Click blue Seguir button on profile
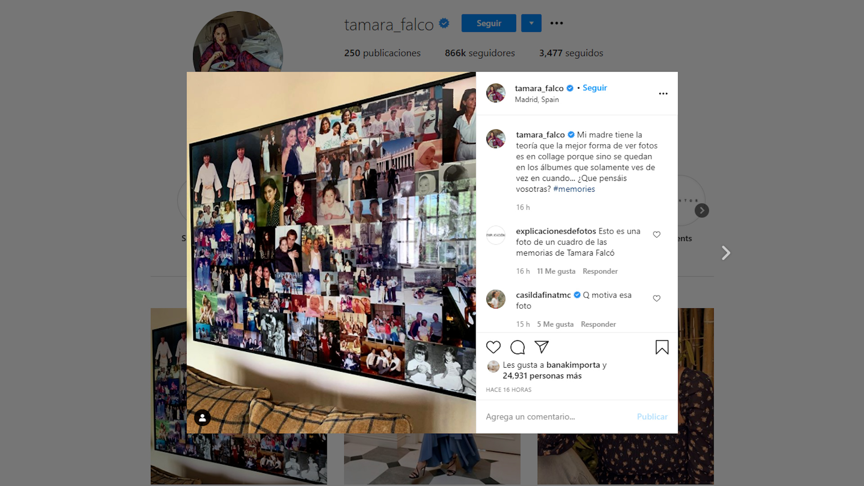This screenshot has width=864, height=486. click(x=489, y=23)
